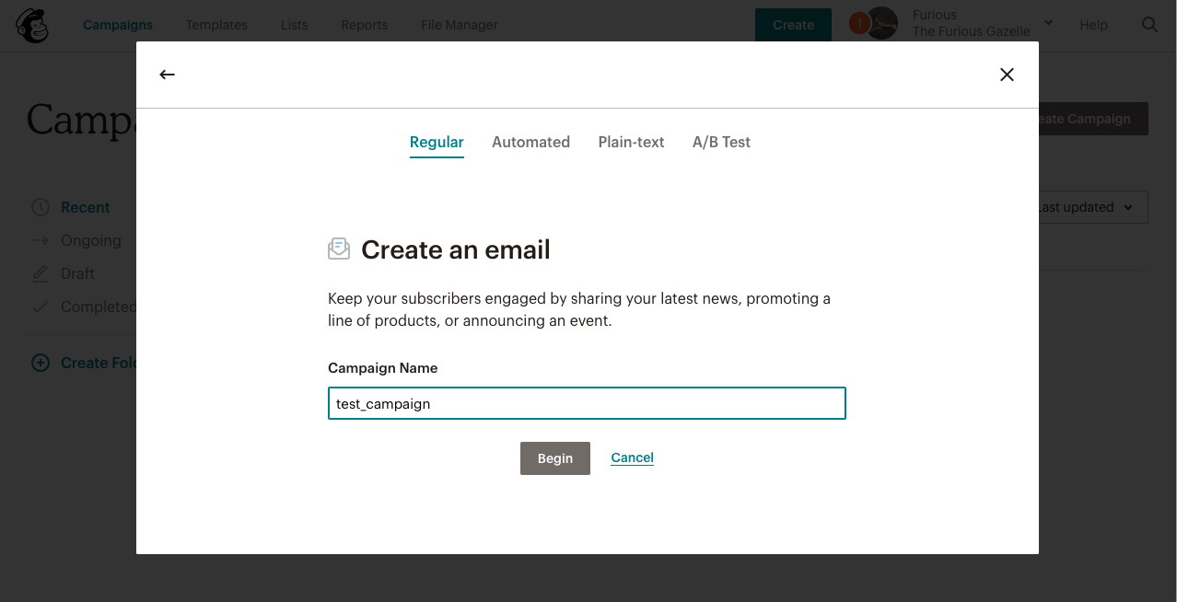Switch to the Regular tab

pos(437,142)
